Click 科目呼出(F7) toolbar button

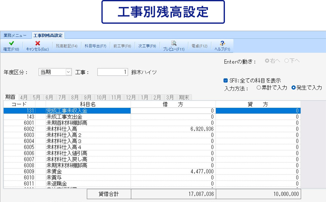point(95,46)
